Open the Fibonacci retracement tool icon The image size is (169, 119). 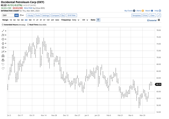pos(3,35)
